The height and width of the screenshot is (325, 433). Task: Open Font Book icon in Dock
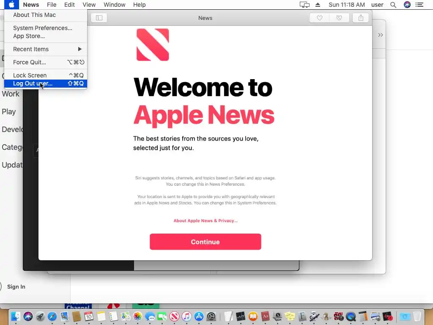coord(302,317)
